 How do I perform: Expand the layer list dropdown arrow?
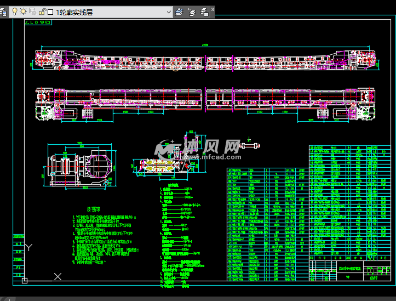(x=169, y=12)
